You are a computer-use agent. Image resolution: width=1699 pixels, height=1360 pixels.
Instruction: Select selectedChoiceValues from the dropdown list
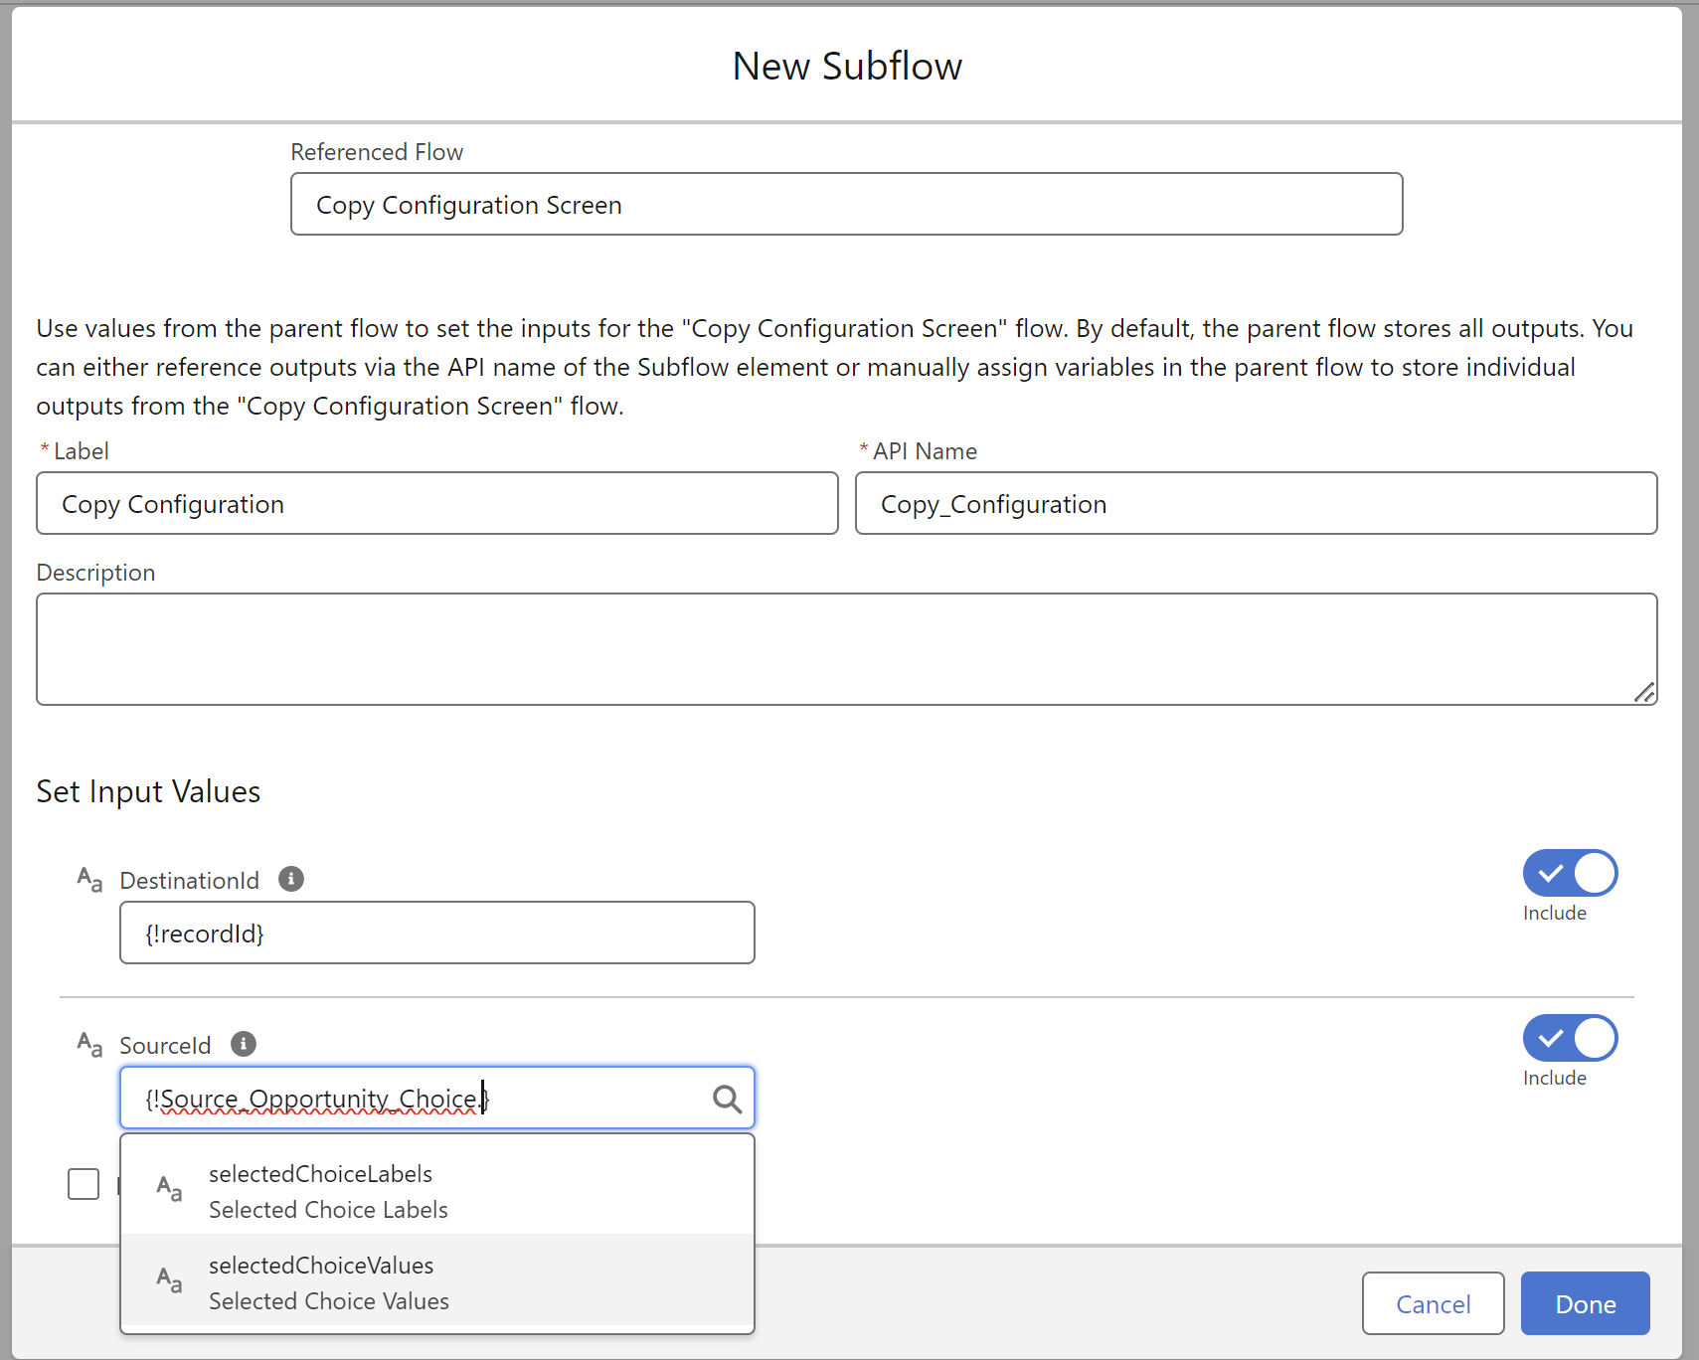437,1281
